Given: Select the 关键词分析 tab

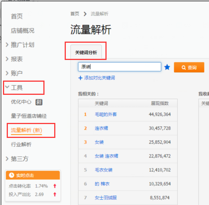Looking at the screenshot, I should coord(86,52).
